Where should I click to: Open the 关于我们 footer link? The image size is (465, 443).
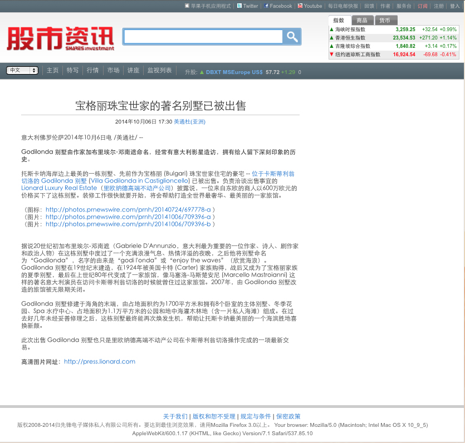[175, 416]
